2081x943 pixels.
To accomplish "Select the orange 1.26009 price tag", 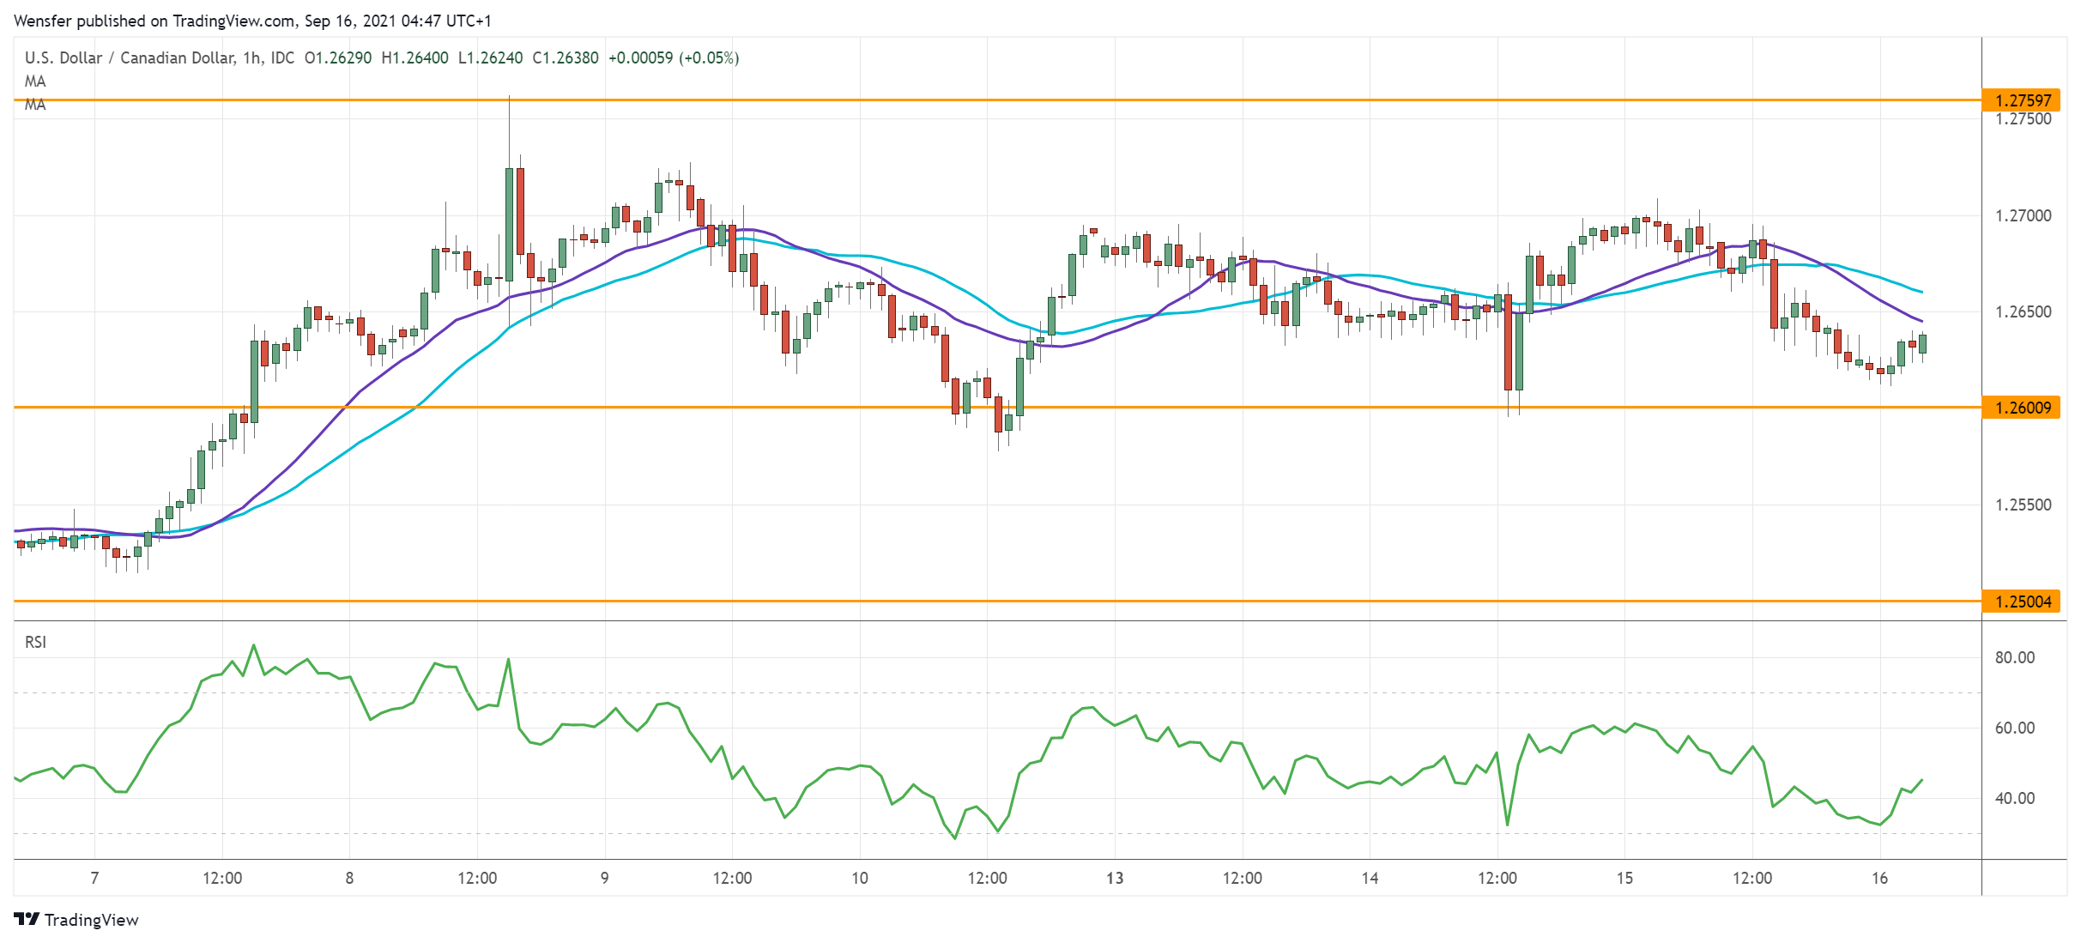I will 2023,408.
